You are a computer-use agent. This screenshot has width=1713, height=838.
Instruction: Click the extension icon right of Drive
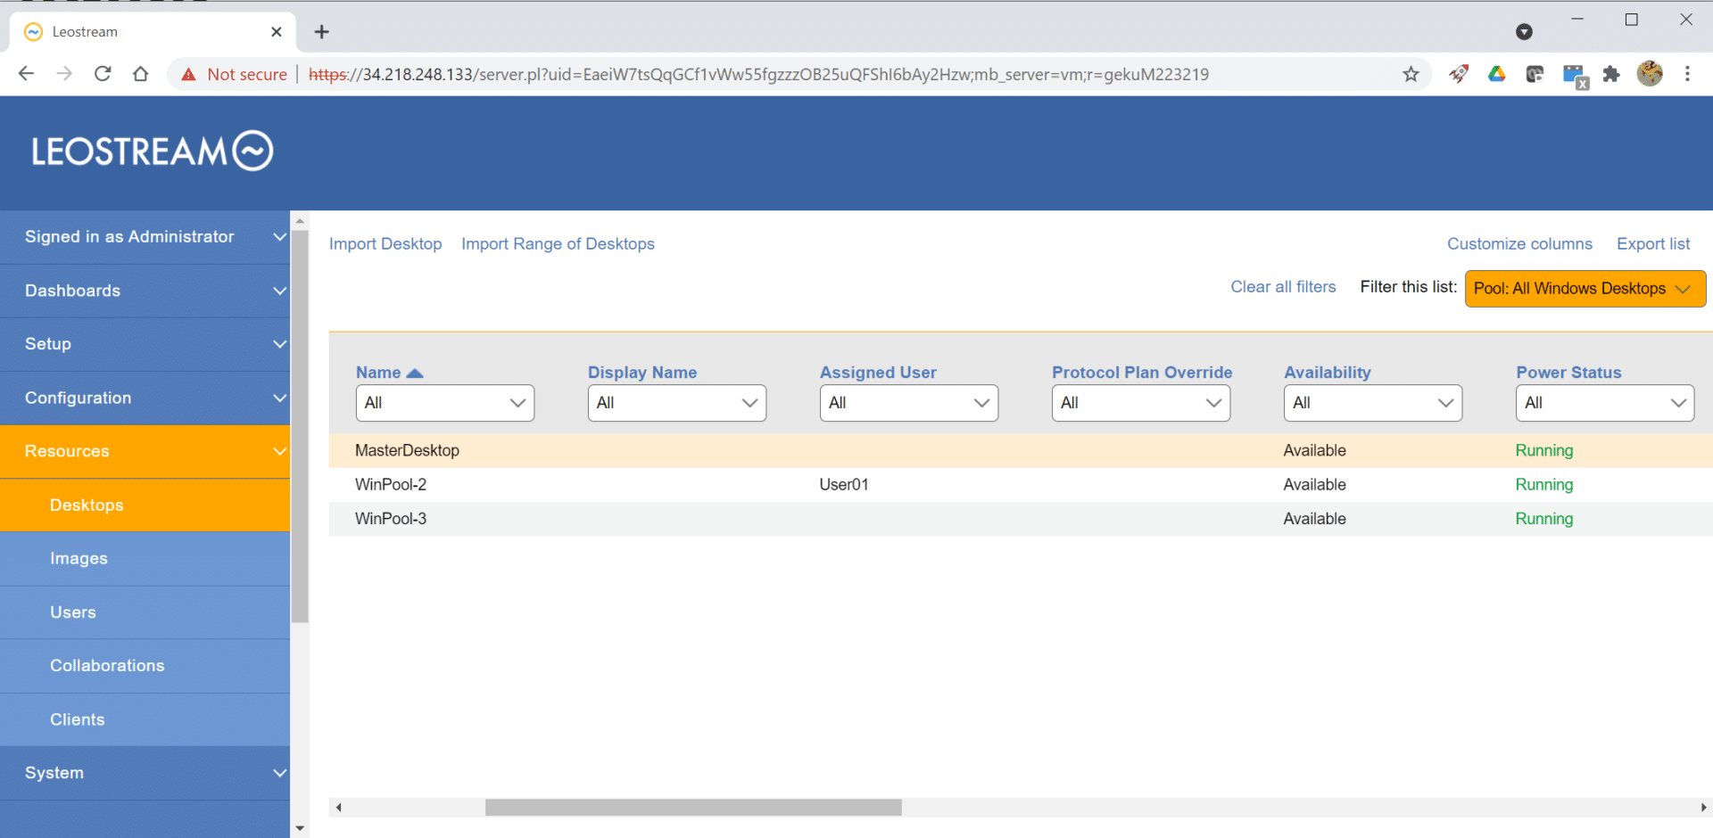(1535, 74)
